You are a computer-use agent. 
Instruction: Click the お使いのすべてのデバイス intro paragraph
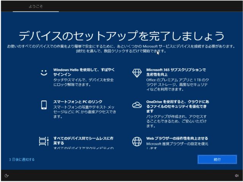121,49
